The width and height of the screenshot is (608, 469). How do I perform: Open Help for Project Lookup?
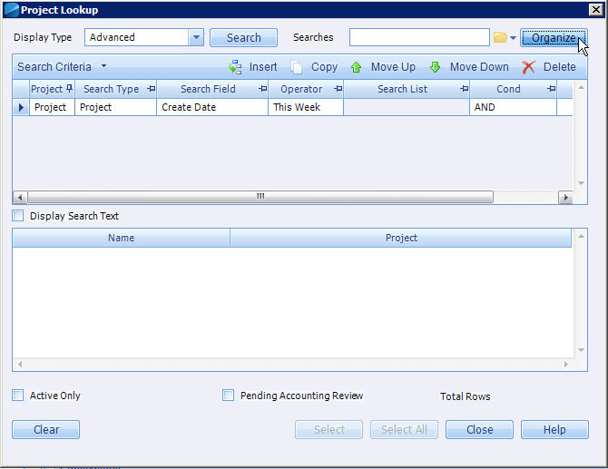click(554, 429)
